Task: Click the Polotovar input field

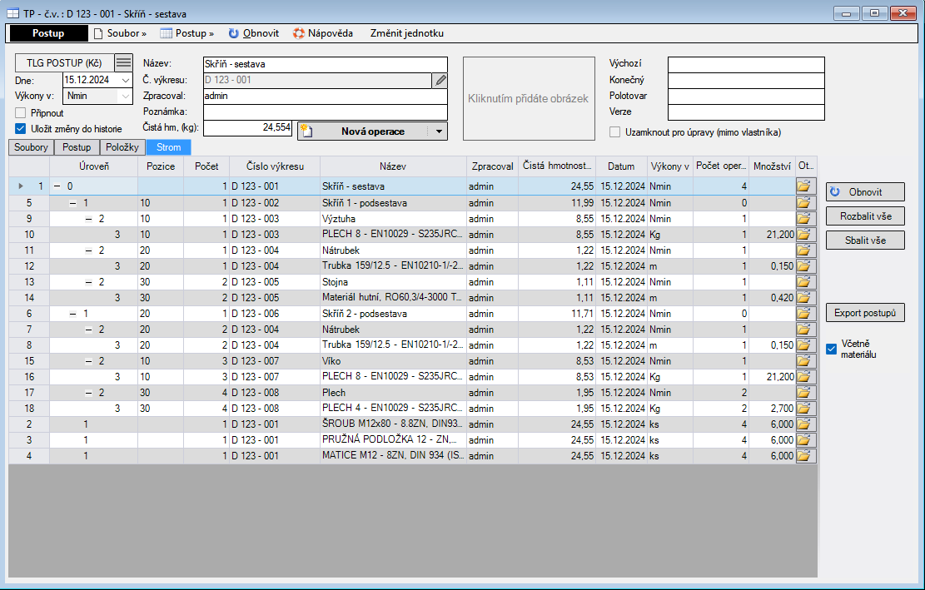Action: pos(746,96)
